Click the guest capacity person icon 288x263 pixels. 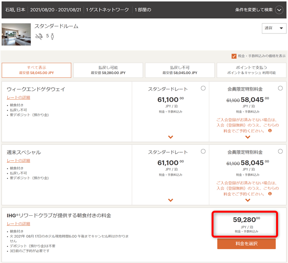pos(53,37)
